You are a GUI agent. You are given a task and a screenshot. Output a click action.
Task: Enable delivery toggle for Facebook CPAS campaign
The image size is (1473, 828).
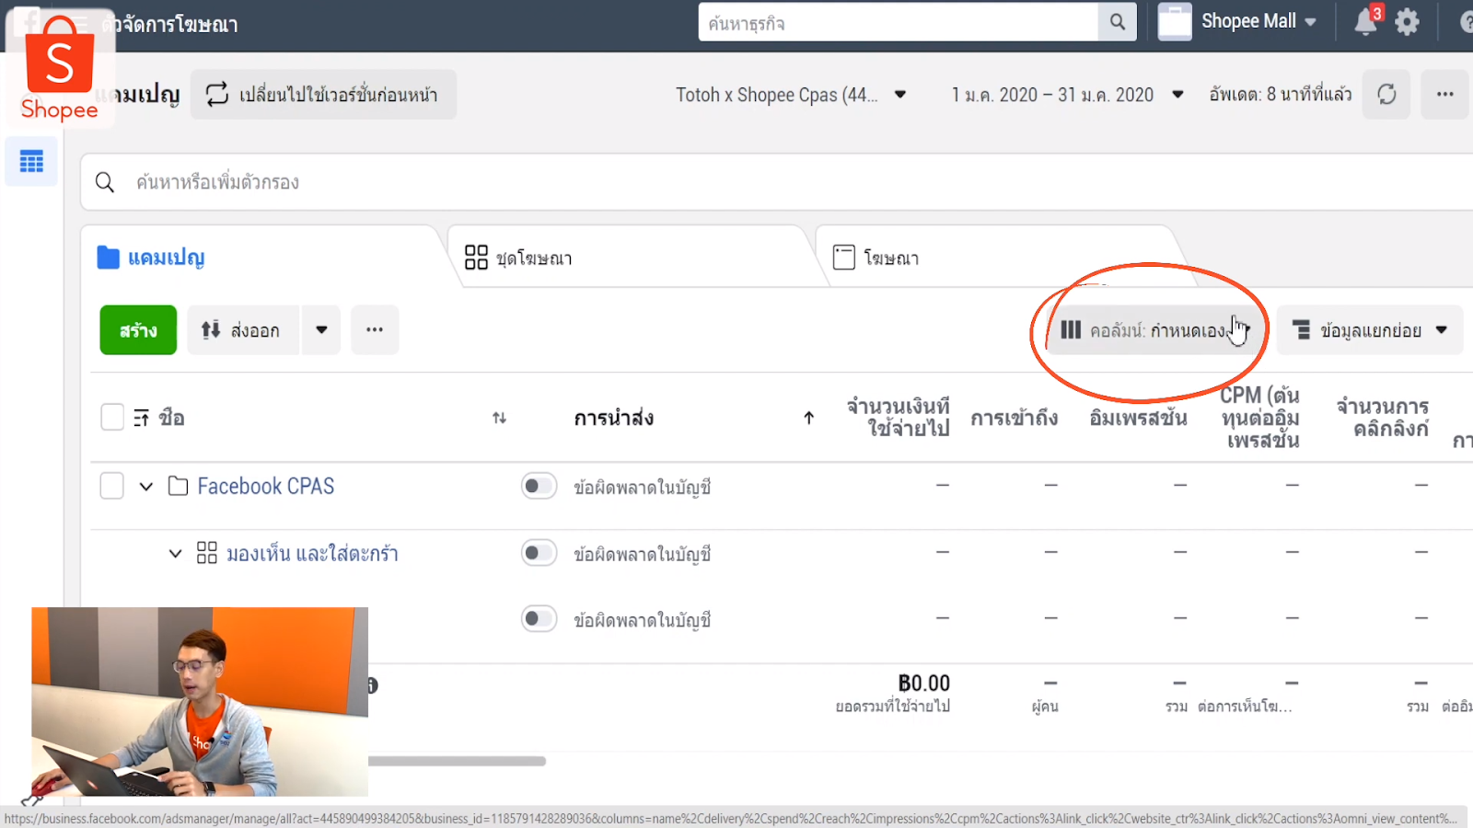click(539, 486)
